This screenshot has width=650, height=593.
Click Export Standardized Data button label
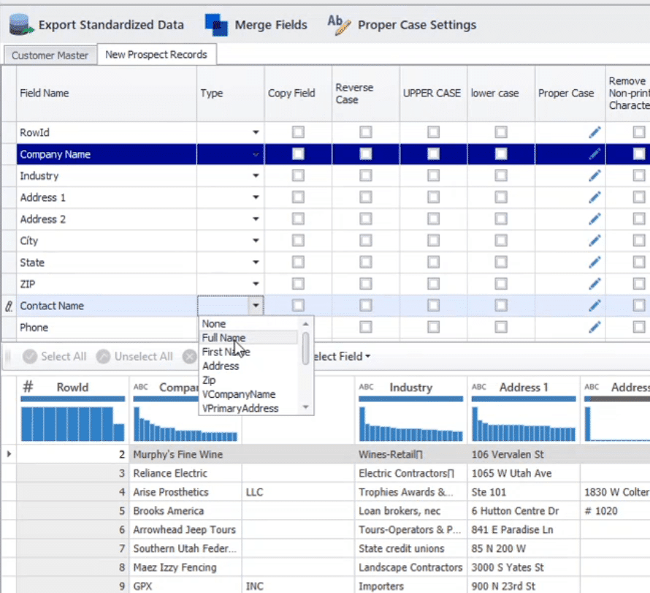(111, 25)
